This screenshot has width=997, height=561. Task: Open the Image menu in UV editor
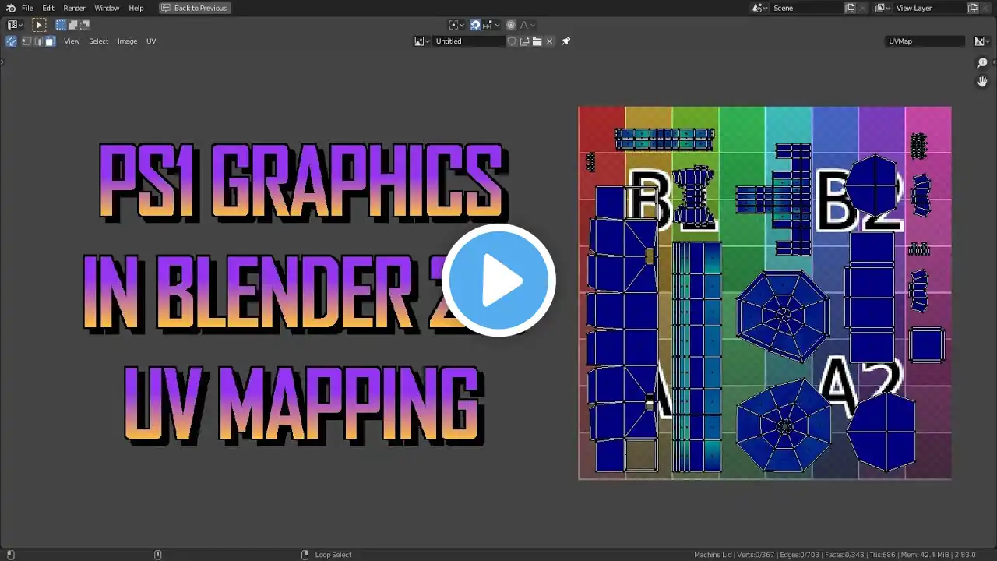127,41
